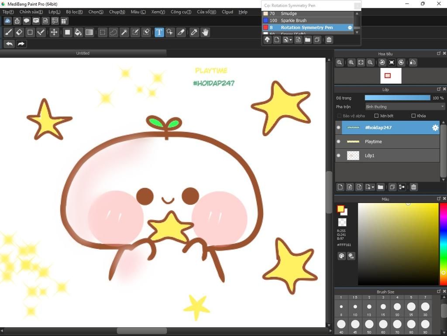Select the Gradient tool
447x336 pixels.
pos(89,32)
